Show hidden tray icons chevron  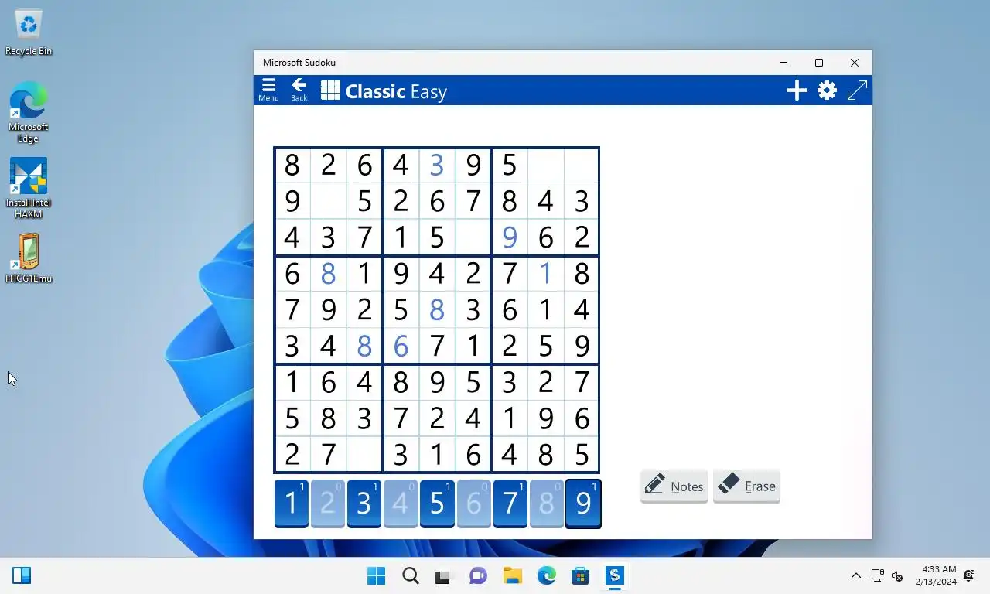point(855,575)
